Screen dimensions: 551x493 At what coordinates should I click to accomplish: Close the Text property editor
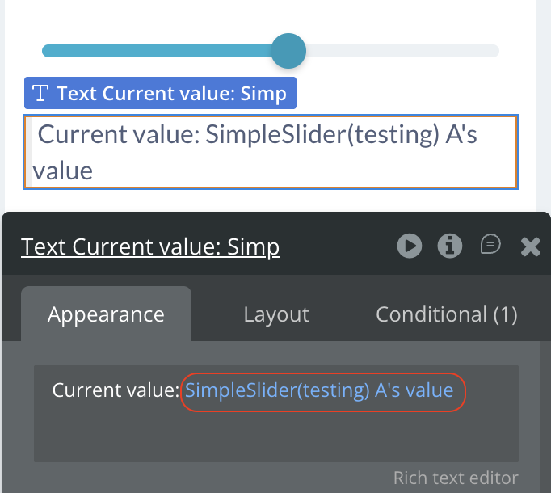pyautogui.click(x=530, y=247)
